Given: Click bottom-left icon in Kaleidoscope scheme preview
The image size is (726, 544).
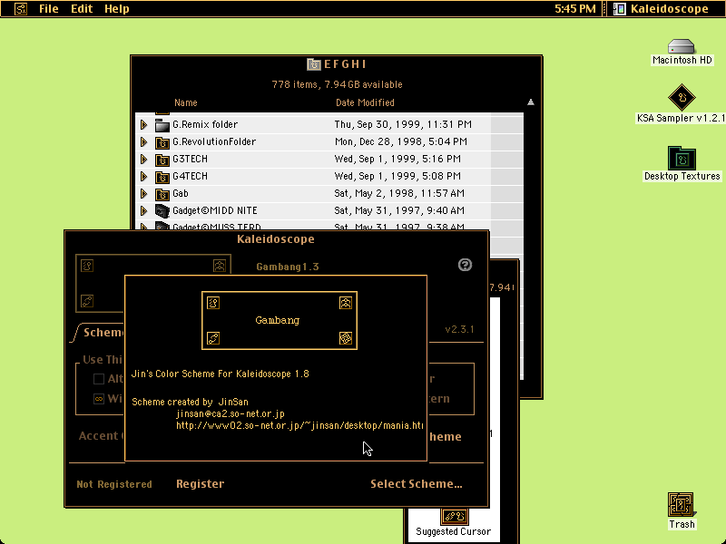Looking at the screenshot, I should (x=87, y=301).
